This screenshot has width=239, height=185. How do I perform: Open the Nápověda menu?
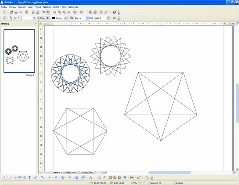point(73,7)
